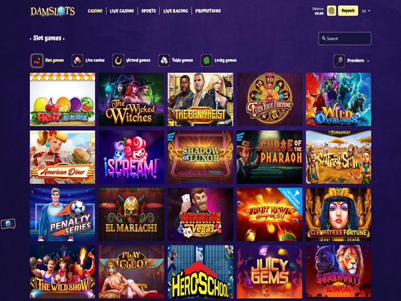Launch the Juicy Gems slot thumbnail
This screenshot has height=301, width=401.
269,272
